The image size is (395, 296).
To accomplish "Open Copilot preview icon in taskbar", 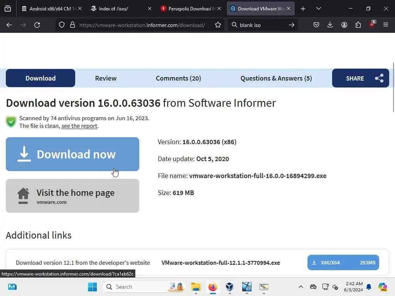I will pos(383,287).
